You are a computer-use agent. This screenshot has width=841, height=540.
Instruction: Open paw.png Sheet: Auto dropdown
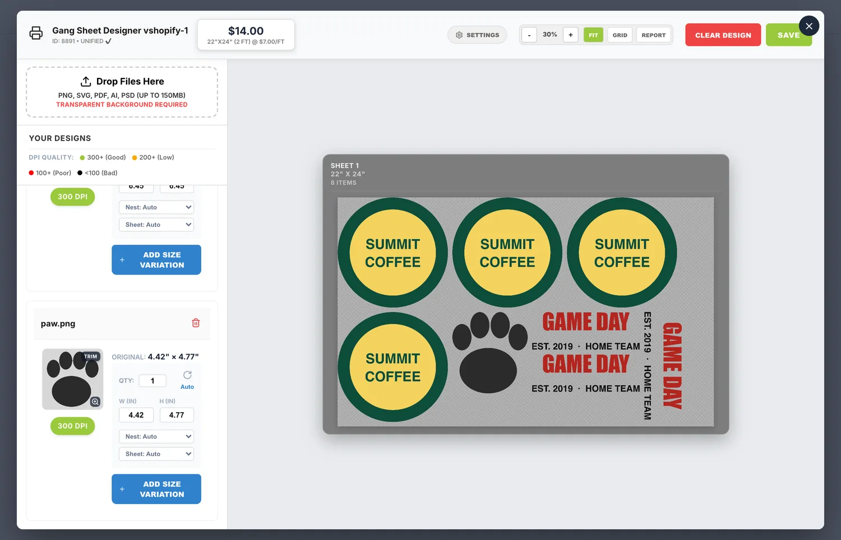click(x=156, y=454)
